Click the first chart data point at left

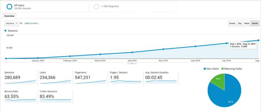pos(6,58)
